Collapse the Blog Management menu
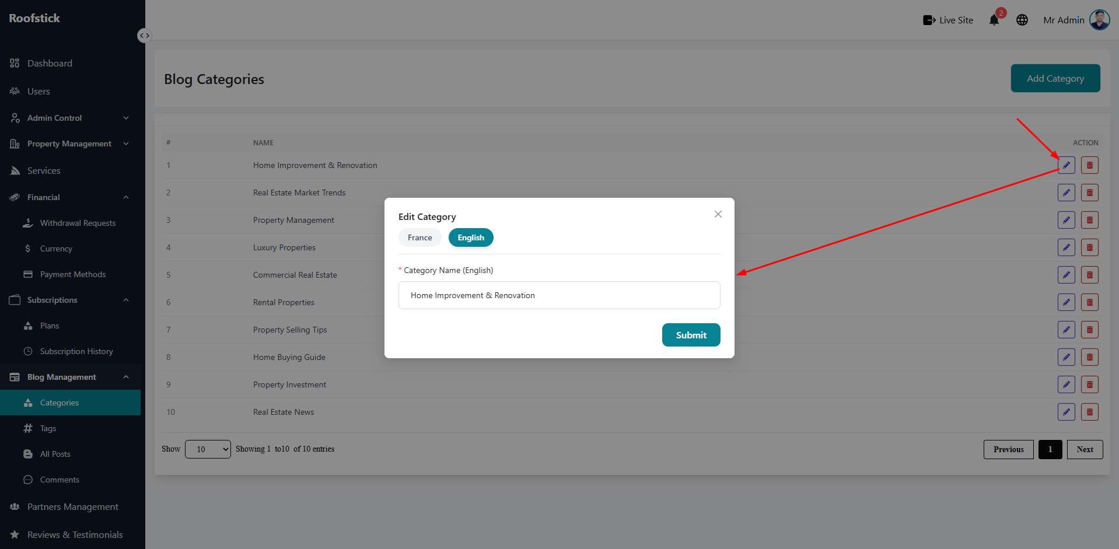Viewport: 1119px width, 549px height. [70, 377]
